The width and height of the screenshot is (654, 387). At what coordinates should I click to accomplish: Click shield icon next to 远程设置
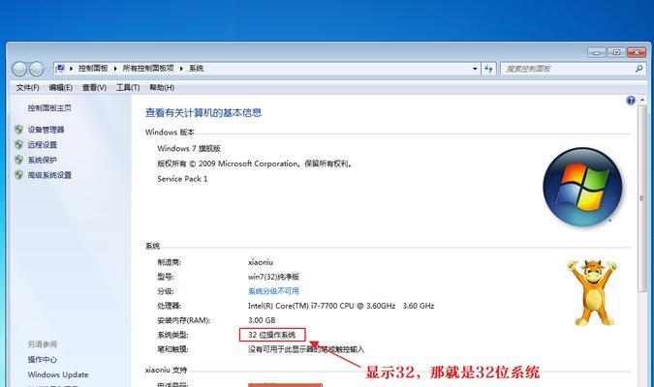[18, 144]
